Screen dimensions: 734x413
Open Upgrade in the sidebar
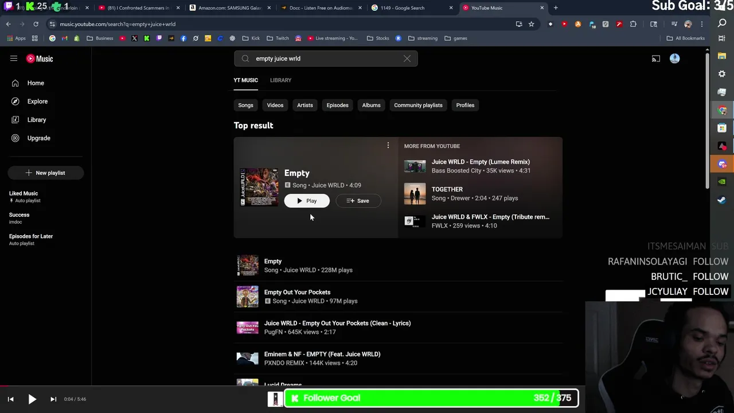coord(38,138)
